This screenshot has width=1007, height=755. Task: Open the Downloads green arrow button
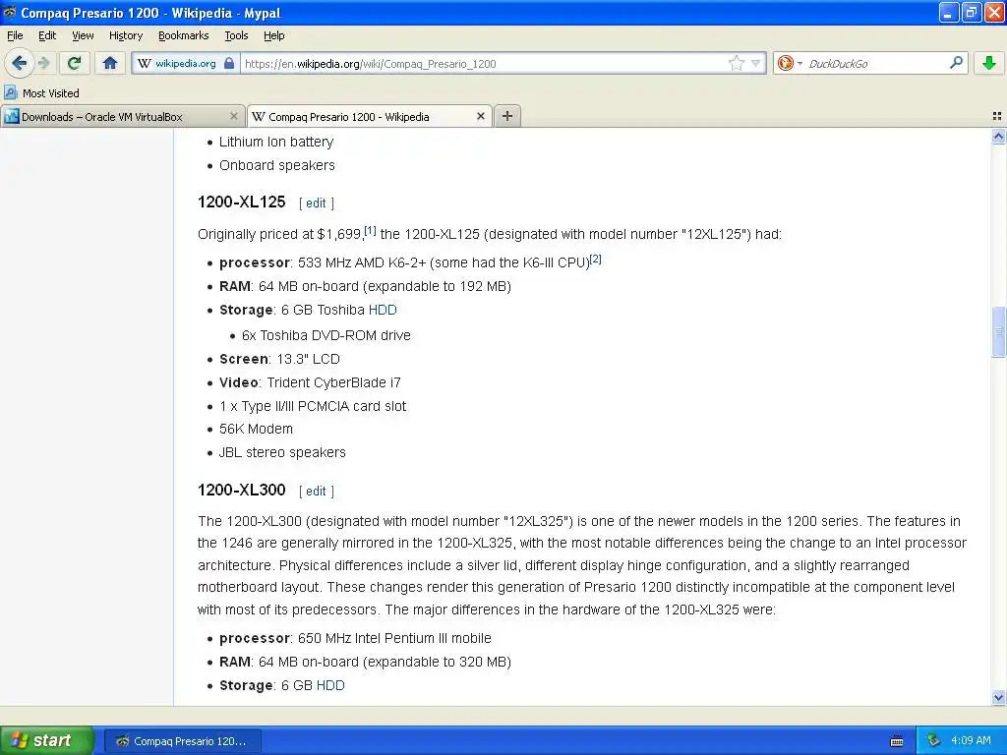click(x=989, y=63)
